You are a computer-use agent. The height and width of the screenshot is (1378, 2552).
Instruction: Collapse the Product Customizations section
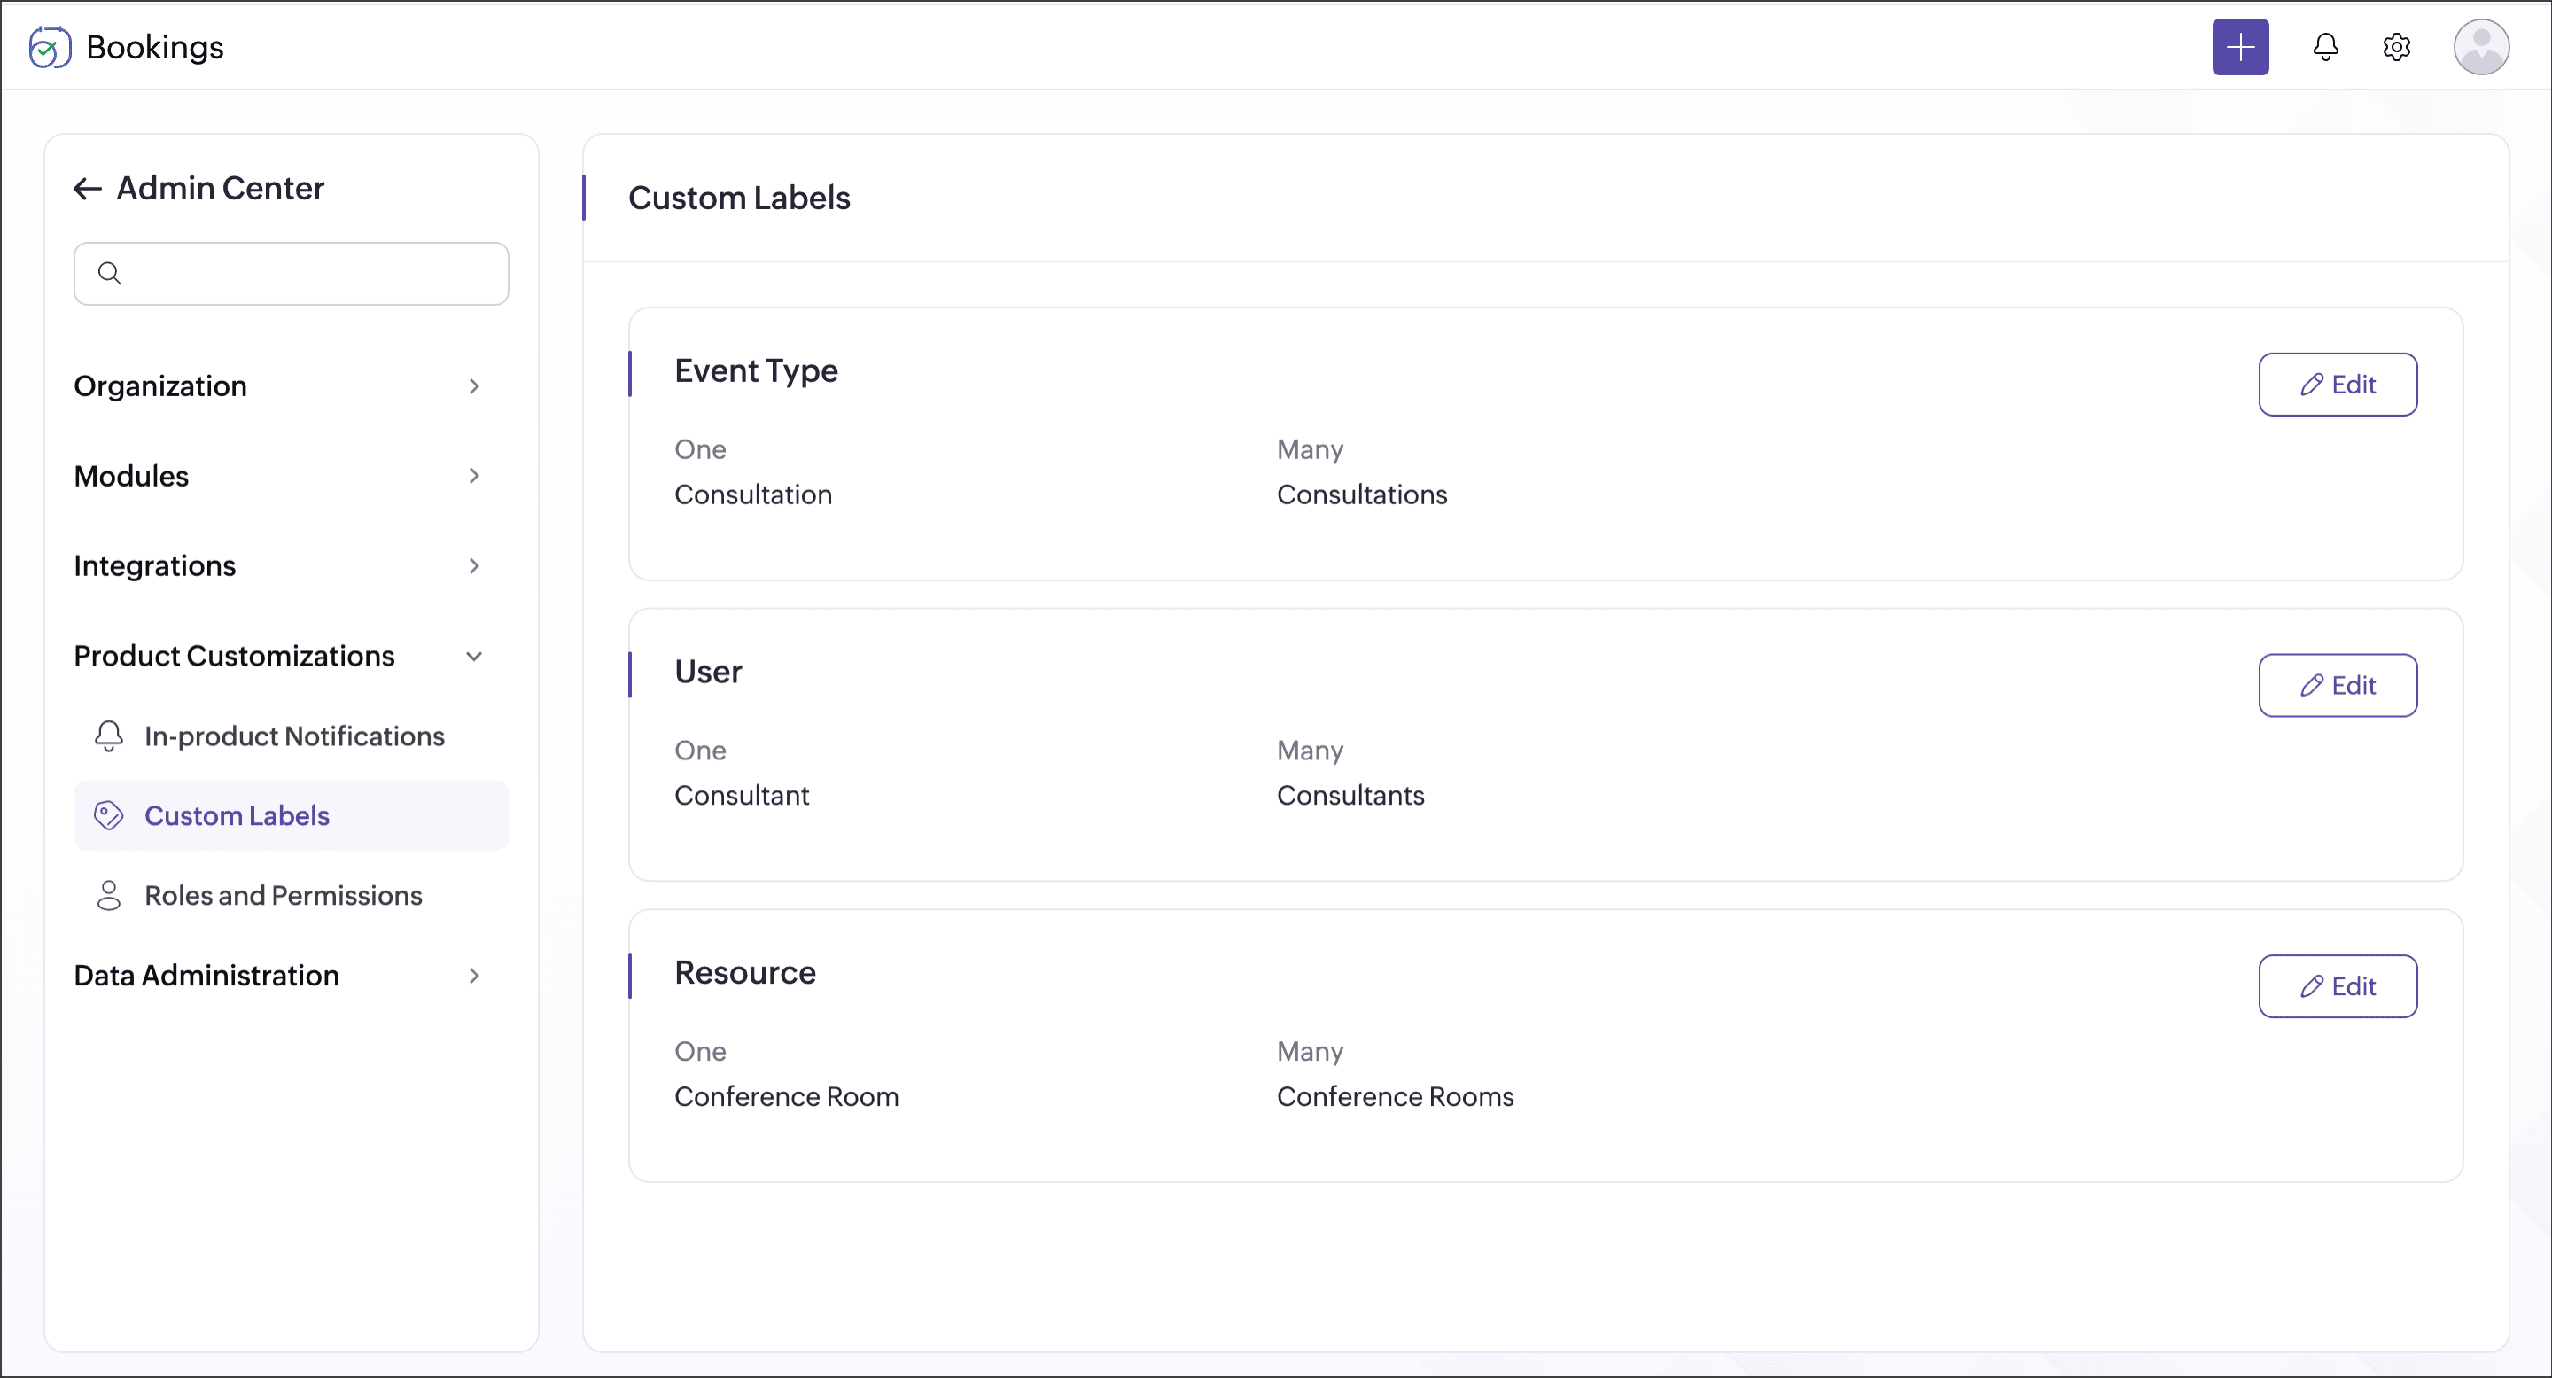point(473,656)
